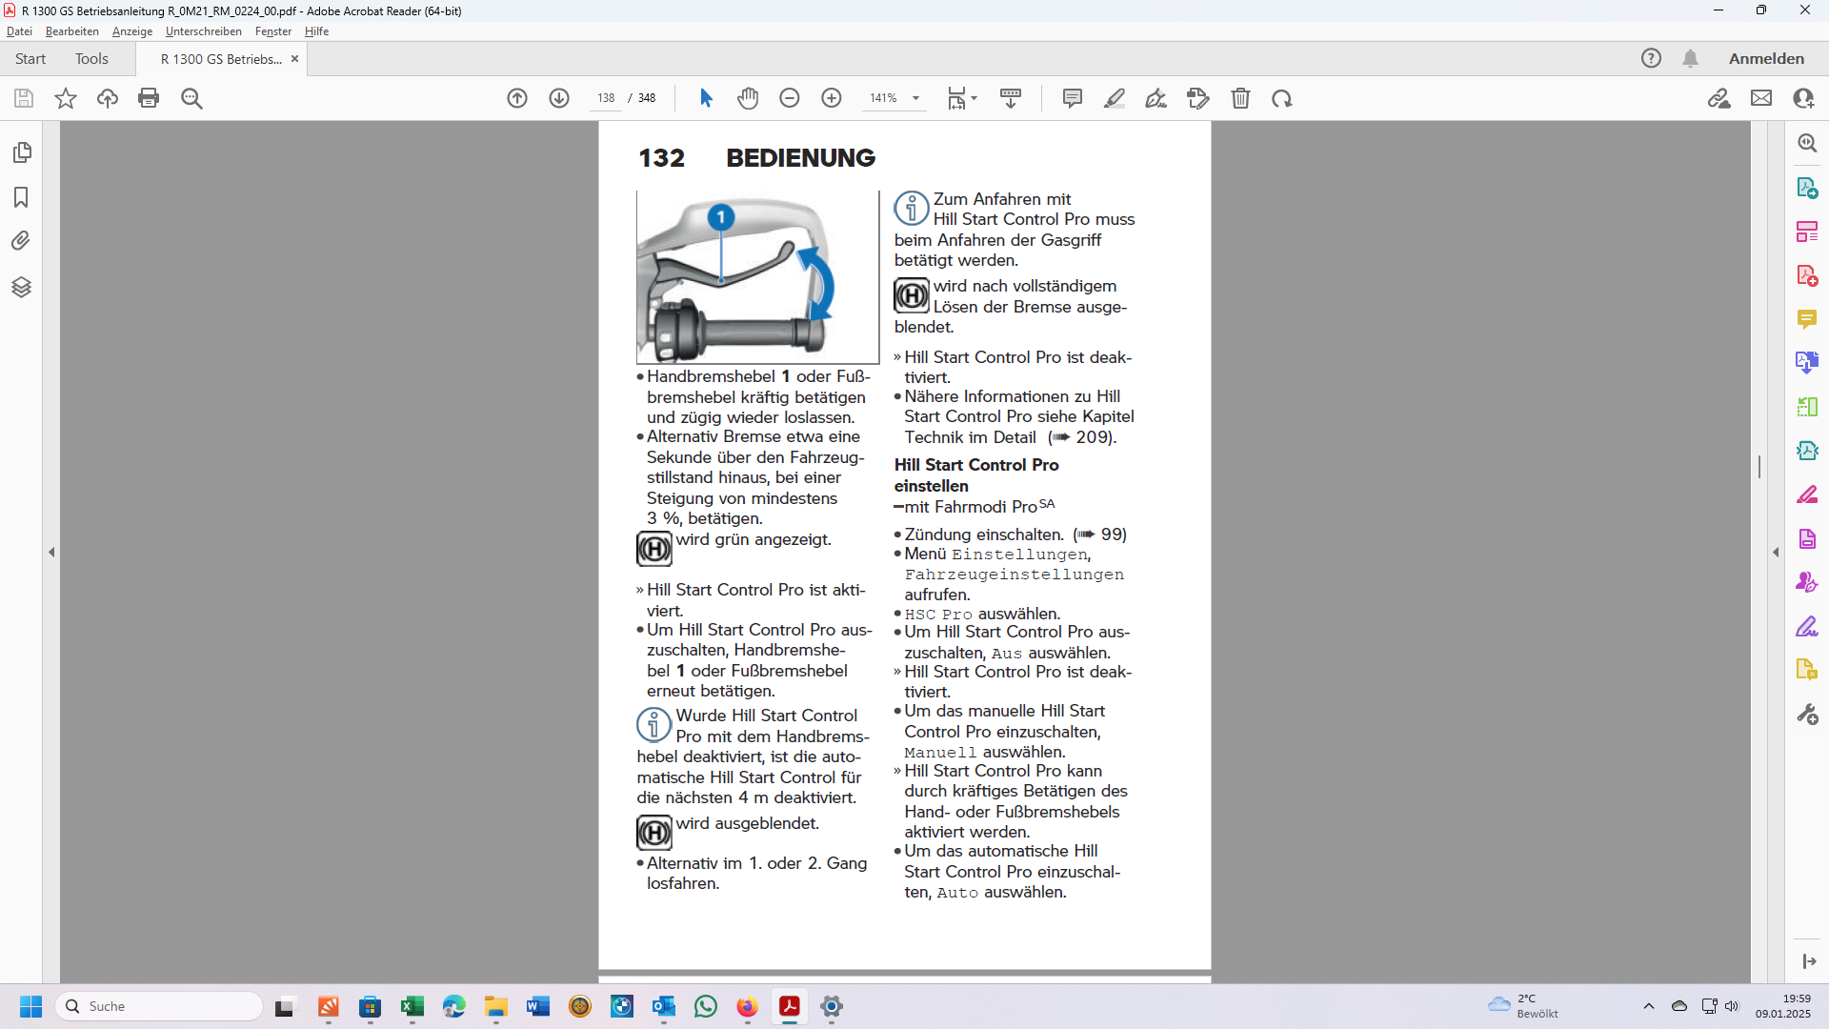
Task: Open the share with others person icon
Action: 1803,98
